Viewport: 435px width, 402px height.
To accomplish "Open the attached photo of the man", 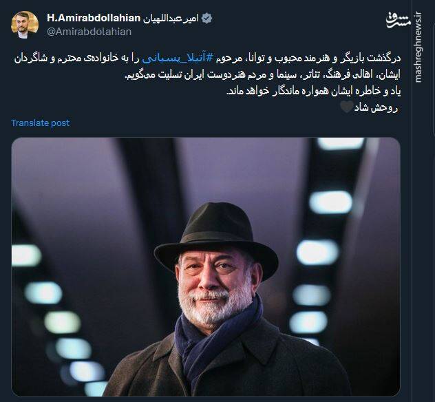I will click(206, 267).
